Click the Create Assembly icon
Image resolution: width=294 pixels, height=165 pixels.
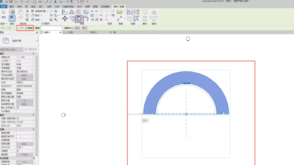pyautogui.click(x=130, y=12)
